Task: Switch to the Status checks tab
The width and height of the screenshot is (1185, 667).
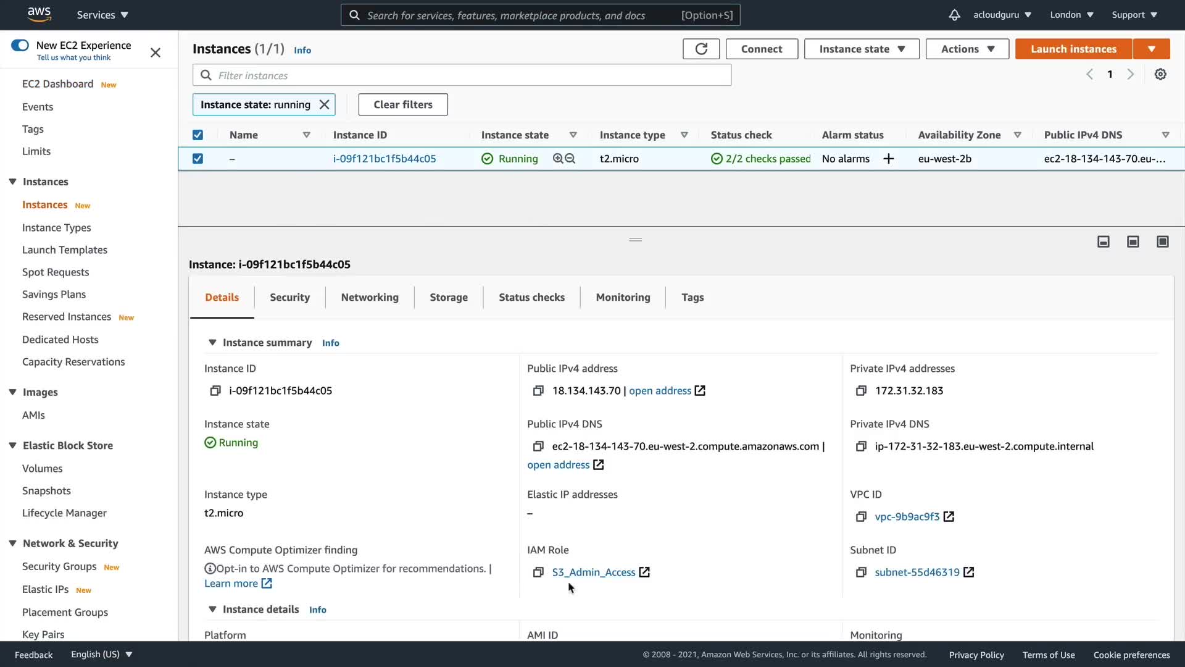Action: [x=531, y=297]
